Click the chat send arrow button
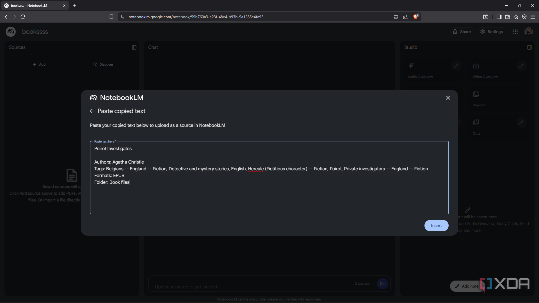 (x=383, y=284)
